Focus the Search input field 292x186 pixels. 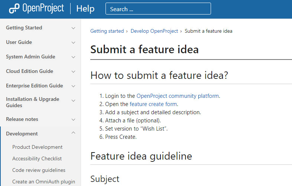(x=158, y=9)
